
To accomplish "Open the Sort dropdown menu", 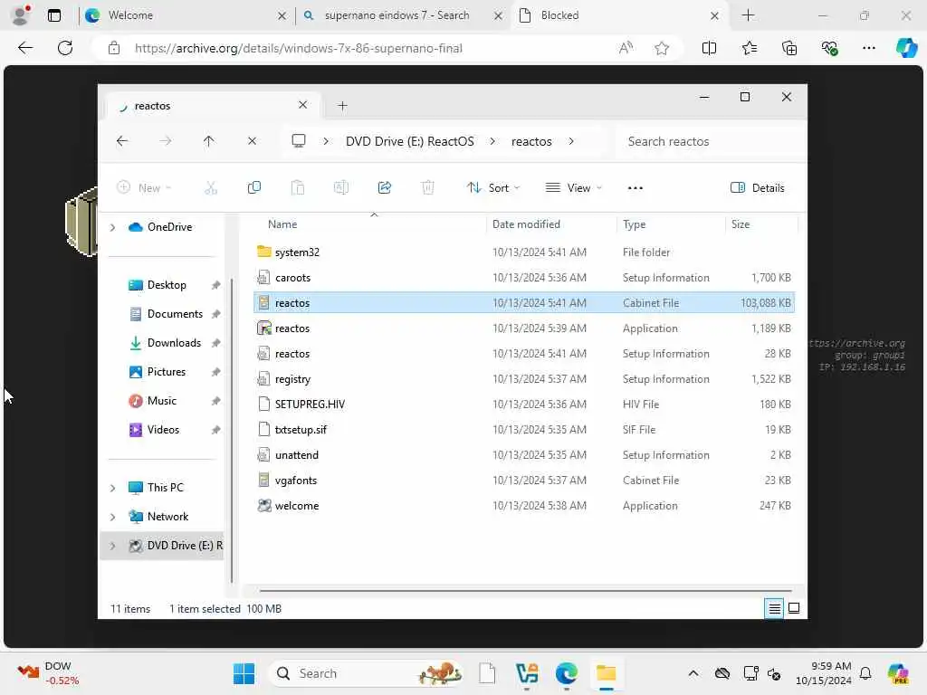I will pos(493,188).
